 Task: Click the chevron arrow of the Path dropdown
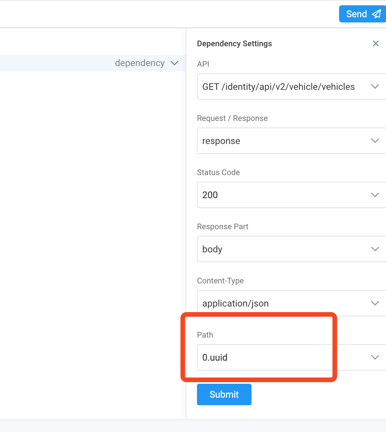[x=375, y=357]
